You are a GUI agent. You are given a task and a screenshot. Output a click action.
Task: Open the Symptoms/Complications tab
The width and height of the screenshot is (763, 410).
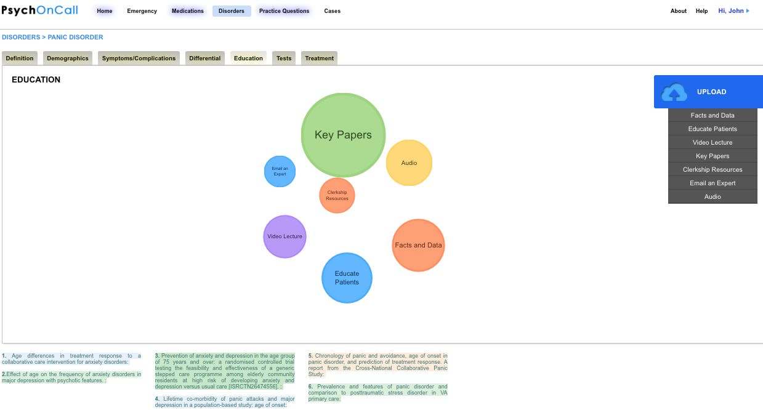click(139, 58)
